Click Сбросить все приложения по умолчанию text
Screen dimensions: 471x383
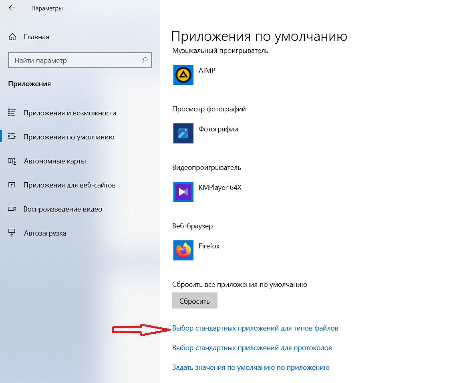(240, 284)
